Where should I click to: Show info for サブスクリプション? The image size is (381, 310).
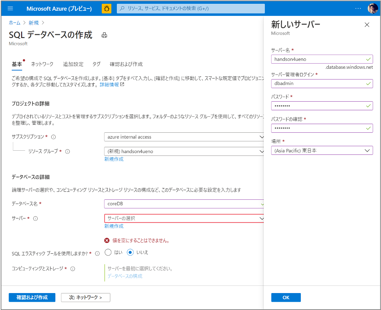(x=54, y=137)
